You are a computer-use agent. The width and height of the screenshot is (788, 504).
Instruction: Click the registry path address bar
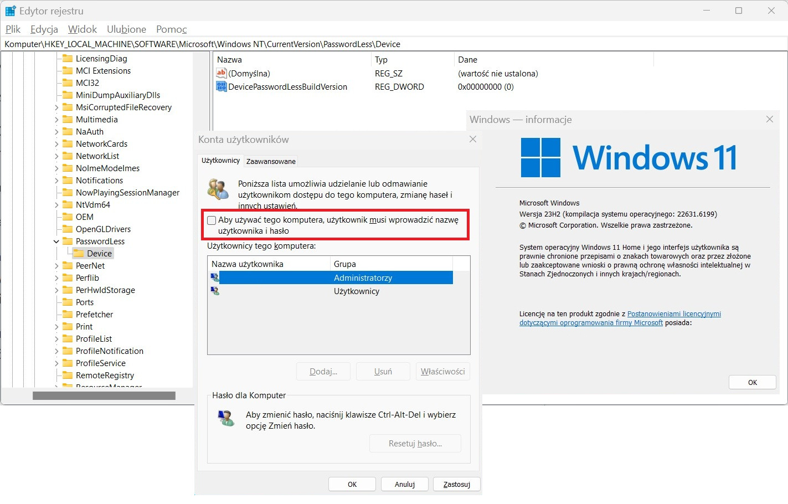pos(394,44)
